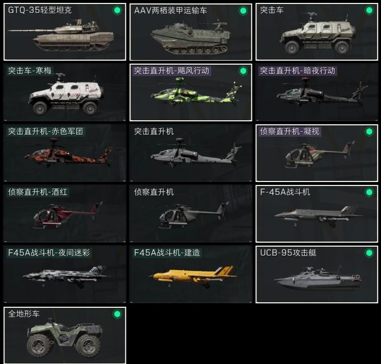
Task: Open the UCB-95攻击艇 attack boat card
Action: pyautogui.click(x=317, y=274)
